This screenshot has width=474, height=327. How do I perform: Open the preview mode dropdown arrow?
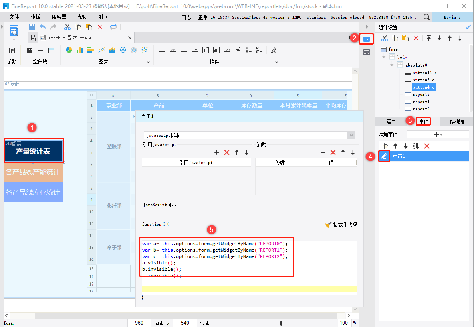pyautogui.click(x=14, y=40)
